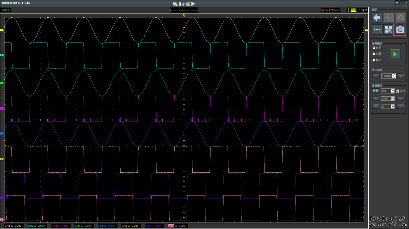Click the trigger rising-edge icon in top bar

tap(348, 10)
